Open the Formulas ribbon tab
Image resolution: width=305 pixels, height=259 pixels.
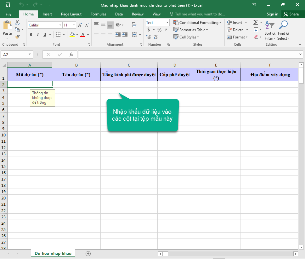[98, 14]
